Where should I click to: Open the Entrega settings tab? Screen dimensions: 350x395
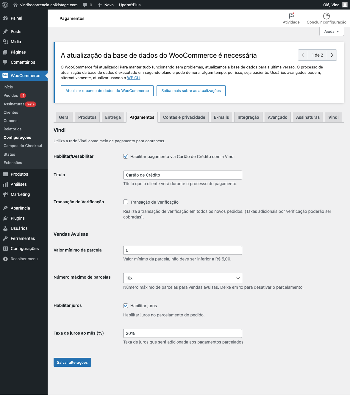point(113,117)
